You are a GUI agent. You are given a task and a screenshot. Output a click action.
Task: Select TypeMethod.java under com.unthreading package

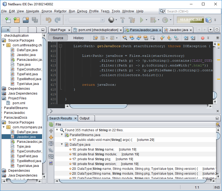tap(29, 79)
